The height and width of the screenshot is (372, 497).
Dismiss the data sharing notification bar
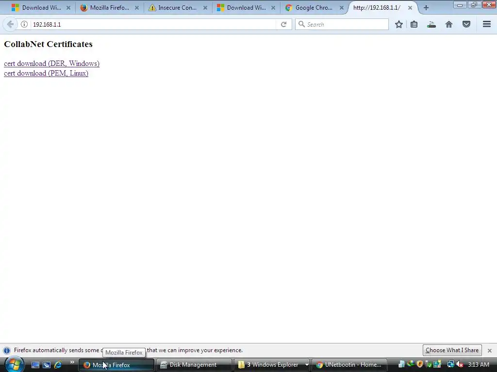pyautogui.click(x=490, y=351)
